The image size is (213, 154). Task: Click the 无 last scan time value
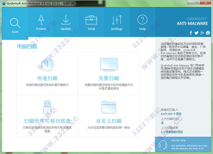(162, 123)
